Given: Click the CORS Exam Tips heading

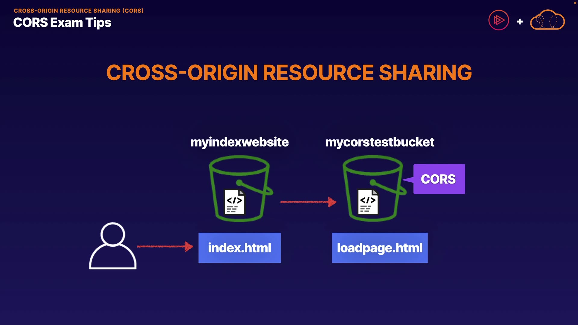Looking at the screenshot, I should [x=62, y=23].
